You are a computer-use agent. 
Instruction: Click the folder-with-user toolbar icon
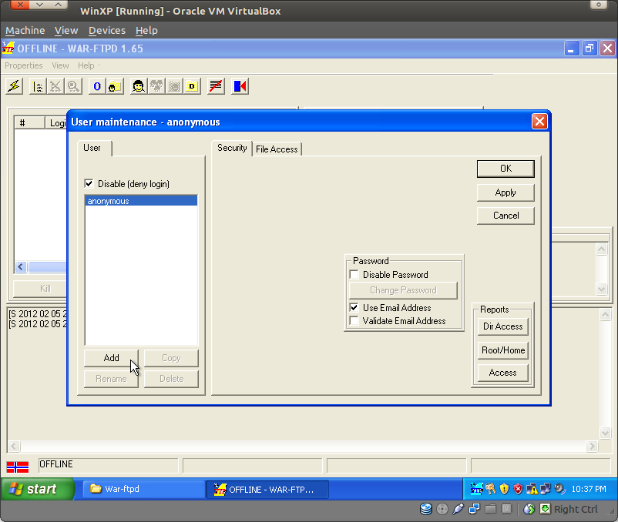(115, 85)
